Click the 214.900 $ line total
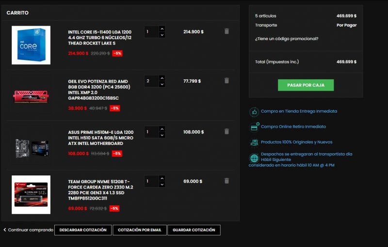388x247 pixels. pyautogui.click(x=193, y=32)
